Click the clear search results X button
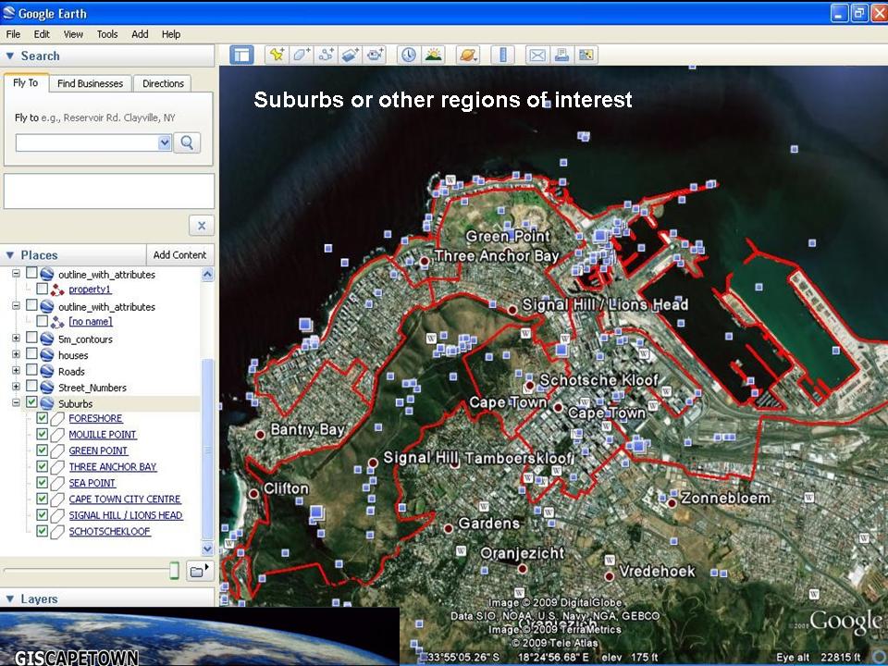Screen dimensions: 888x666 202,226
